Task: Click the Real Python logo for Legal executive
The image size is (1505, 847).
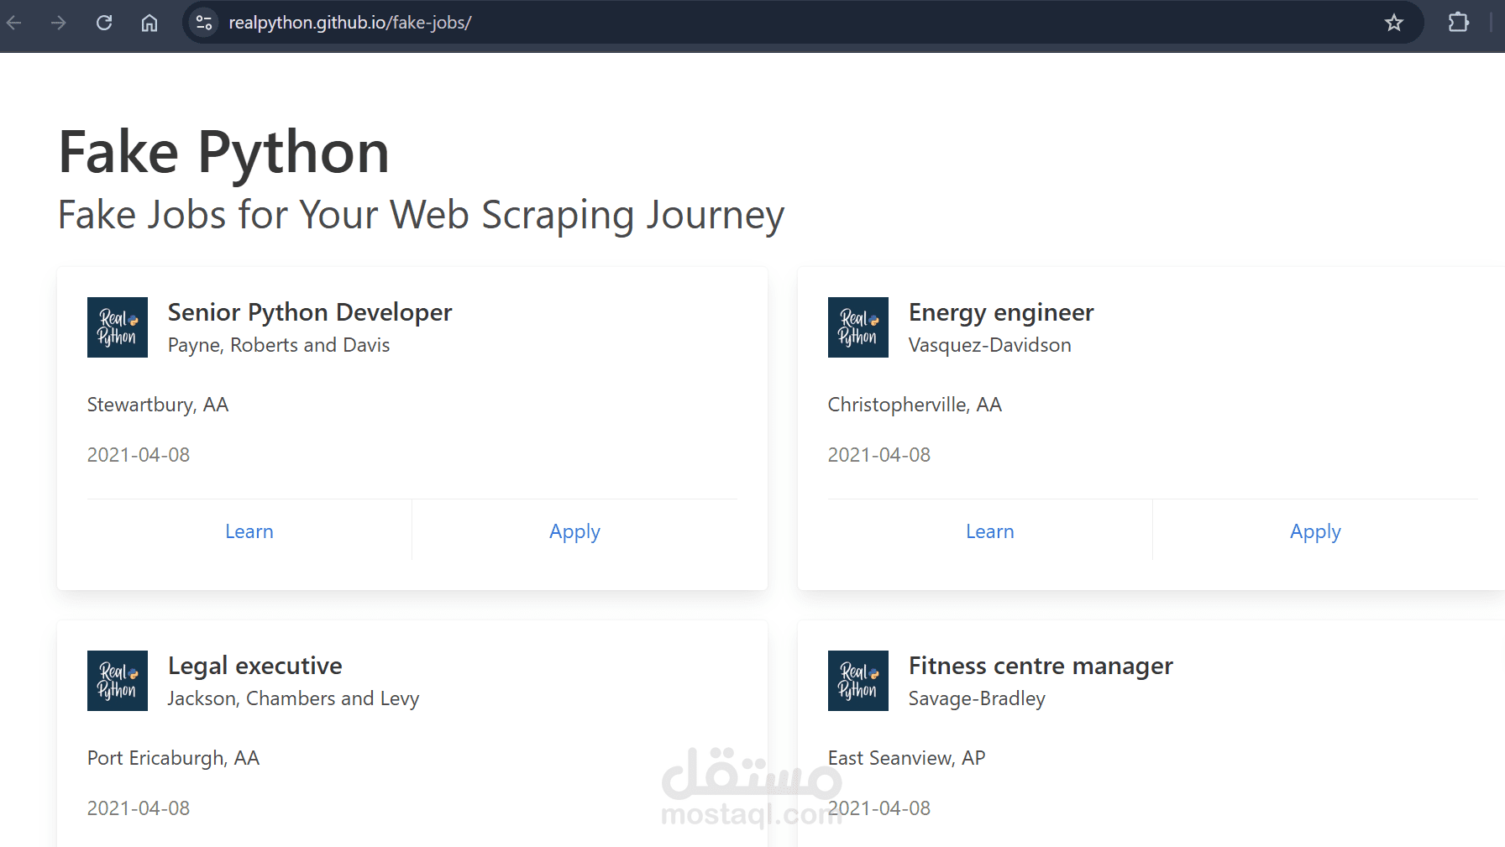Action: pyautogui.click(x=118, y=681)
